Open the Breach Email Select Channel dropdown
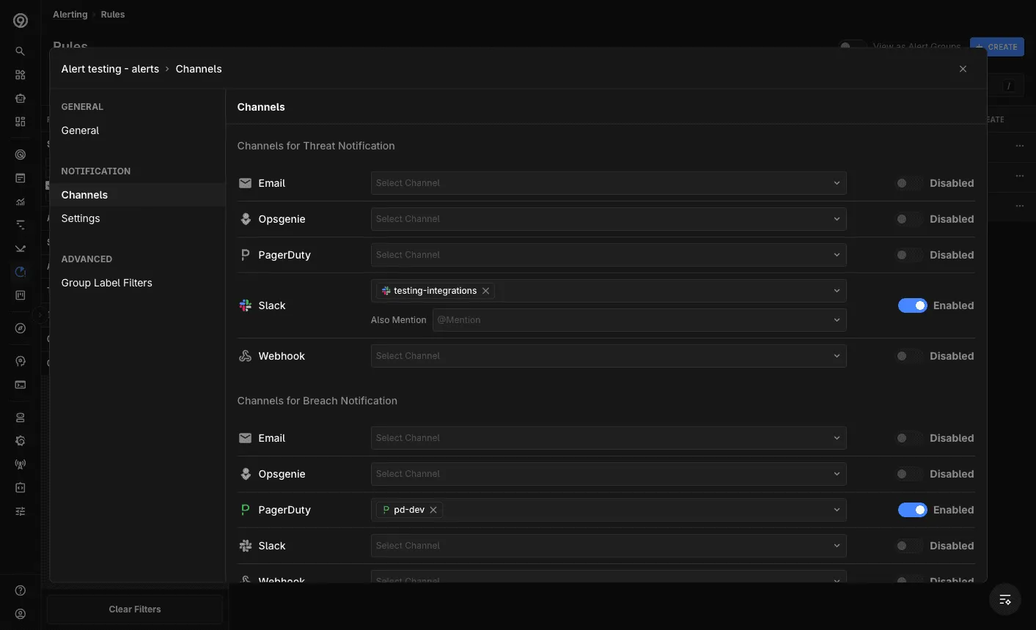 (609, 438)
